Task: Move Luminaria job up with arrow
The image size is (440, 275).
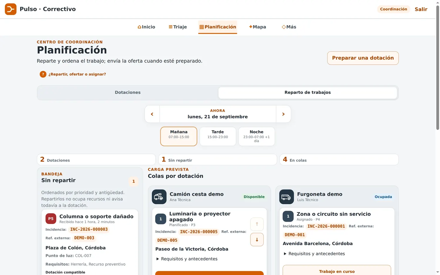Action: [x=257, y=224]
